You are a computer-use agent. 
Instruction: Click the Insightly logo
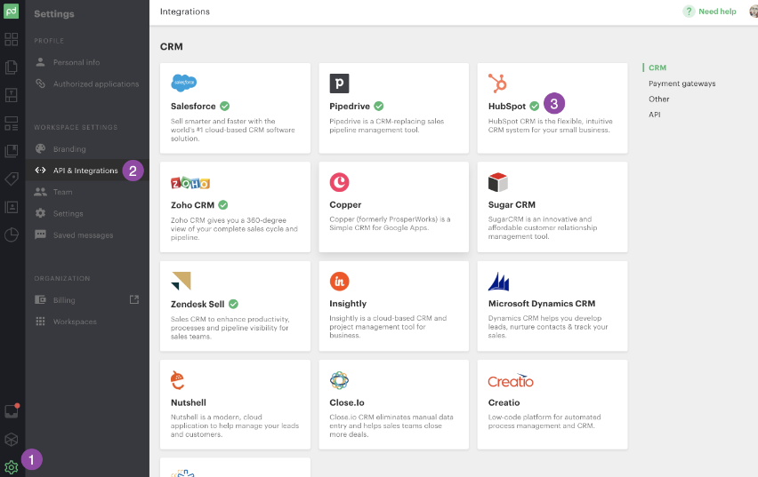[339, 282]
